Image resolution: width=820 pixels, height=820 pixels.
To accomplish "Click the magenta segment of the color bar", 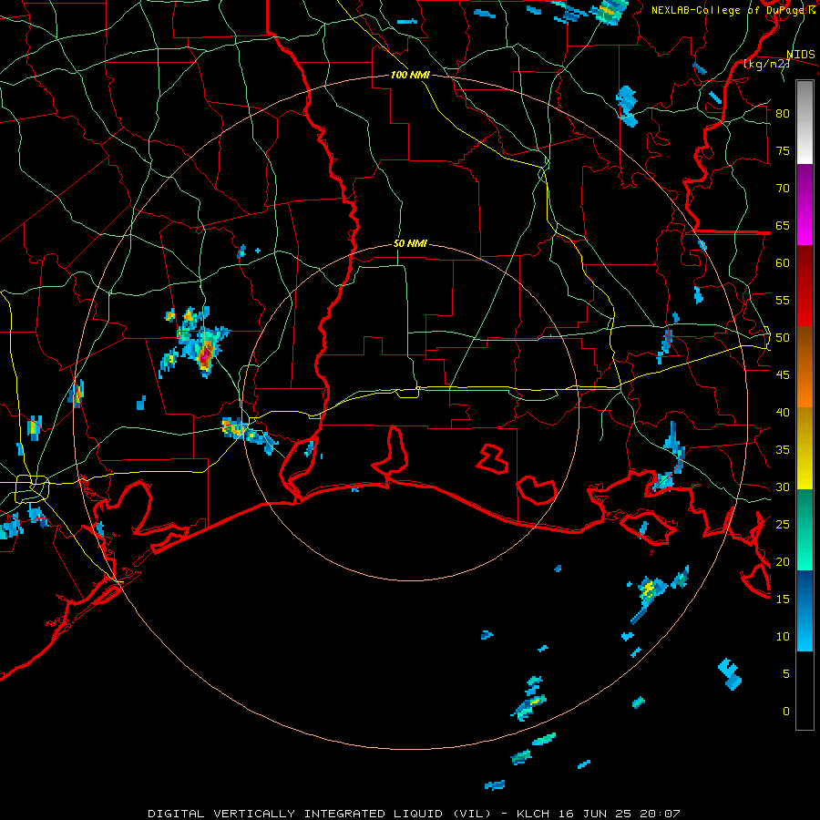I will (805, 205).
